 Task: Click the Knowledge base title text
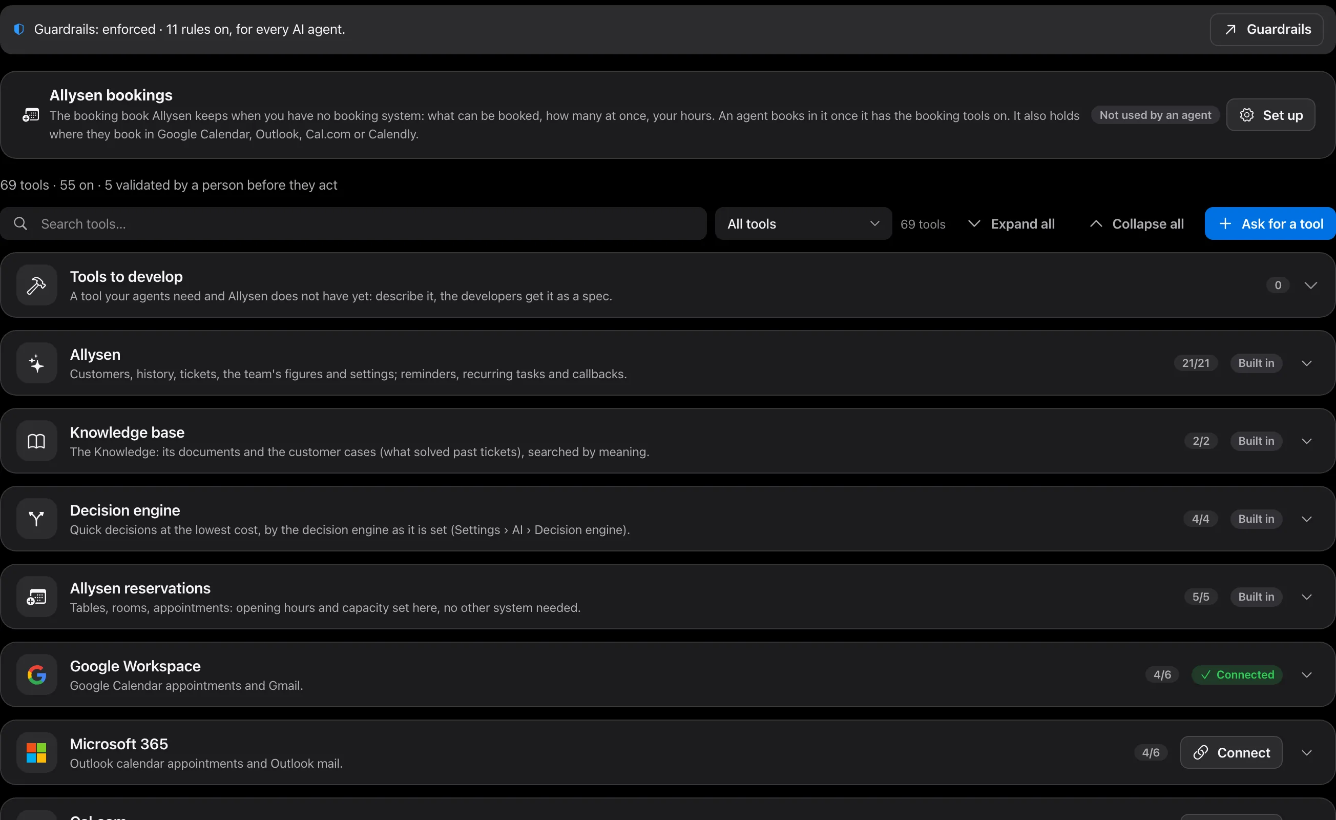point(127,432)
